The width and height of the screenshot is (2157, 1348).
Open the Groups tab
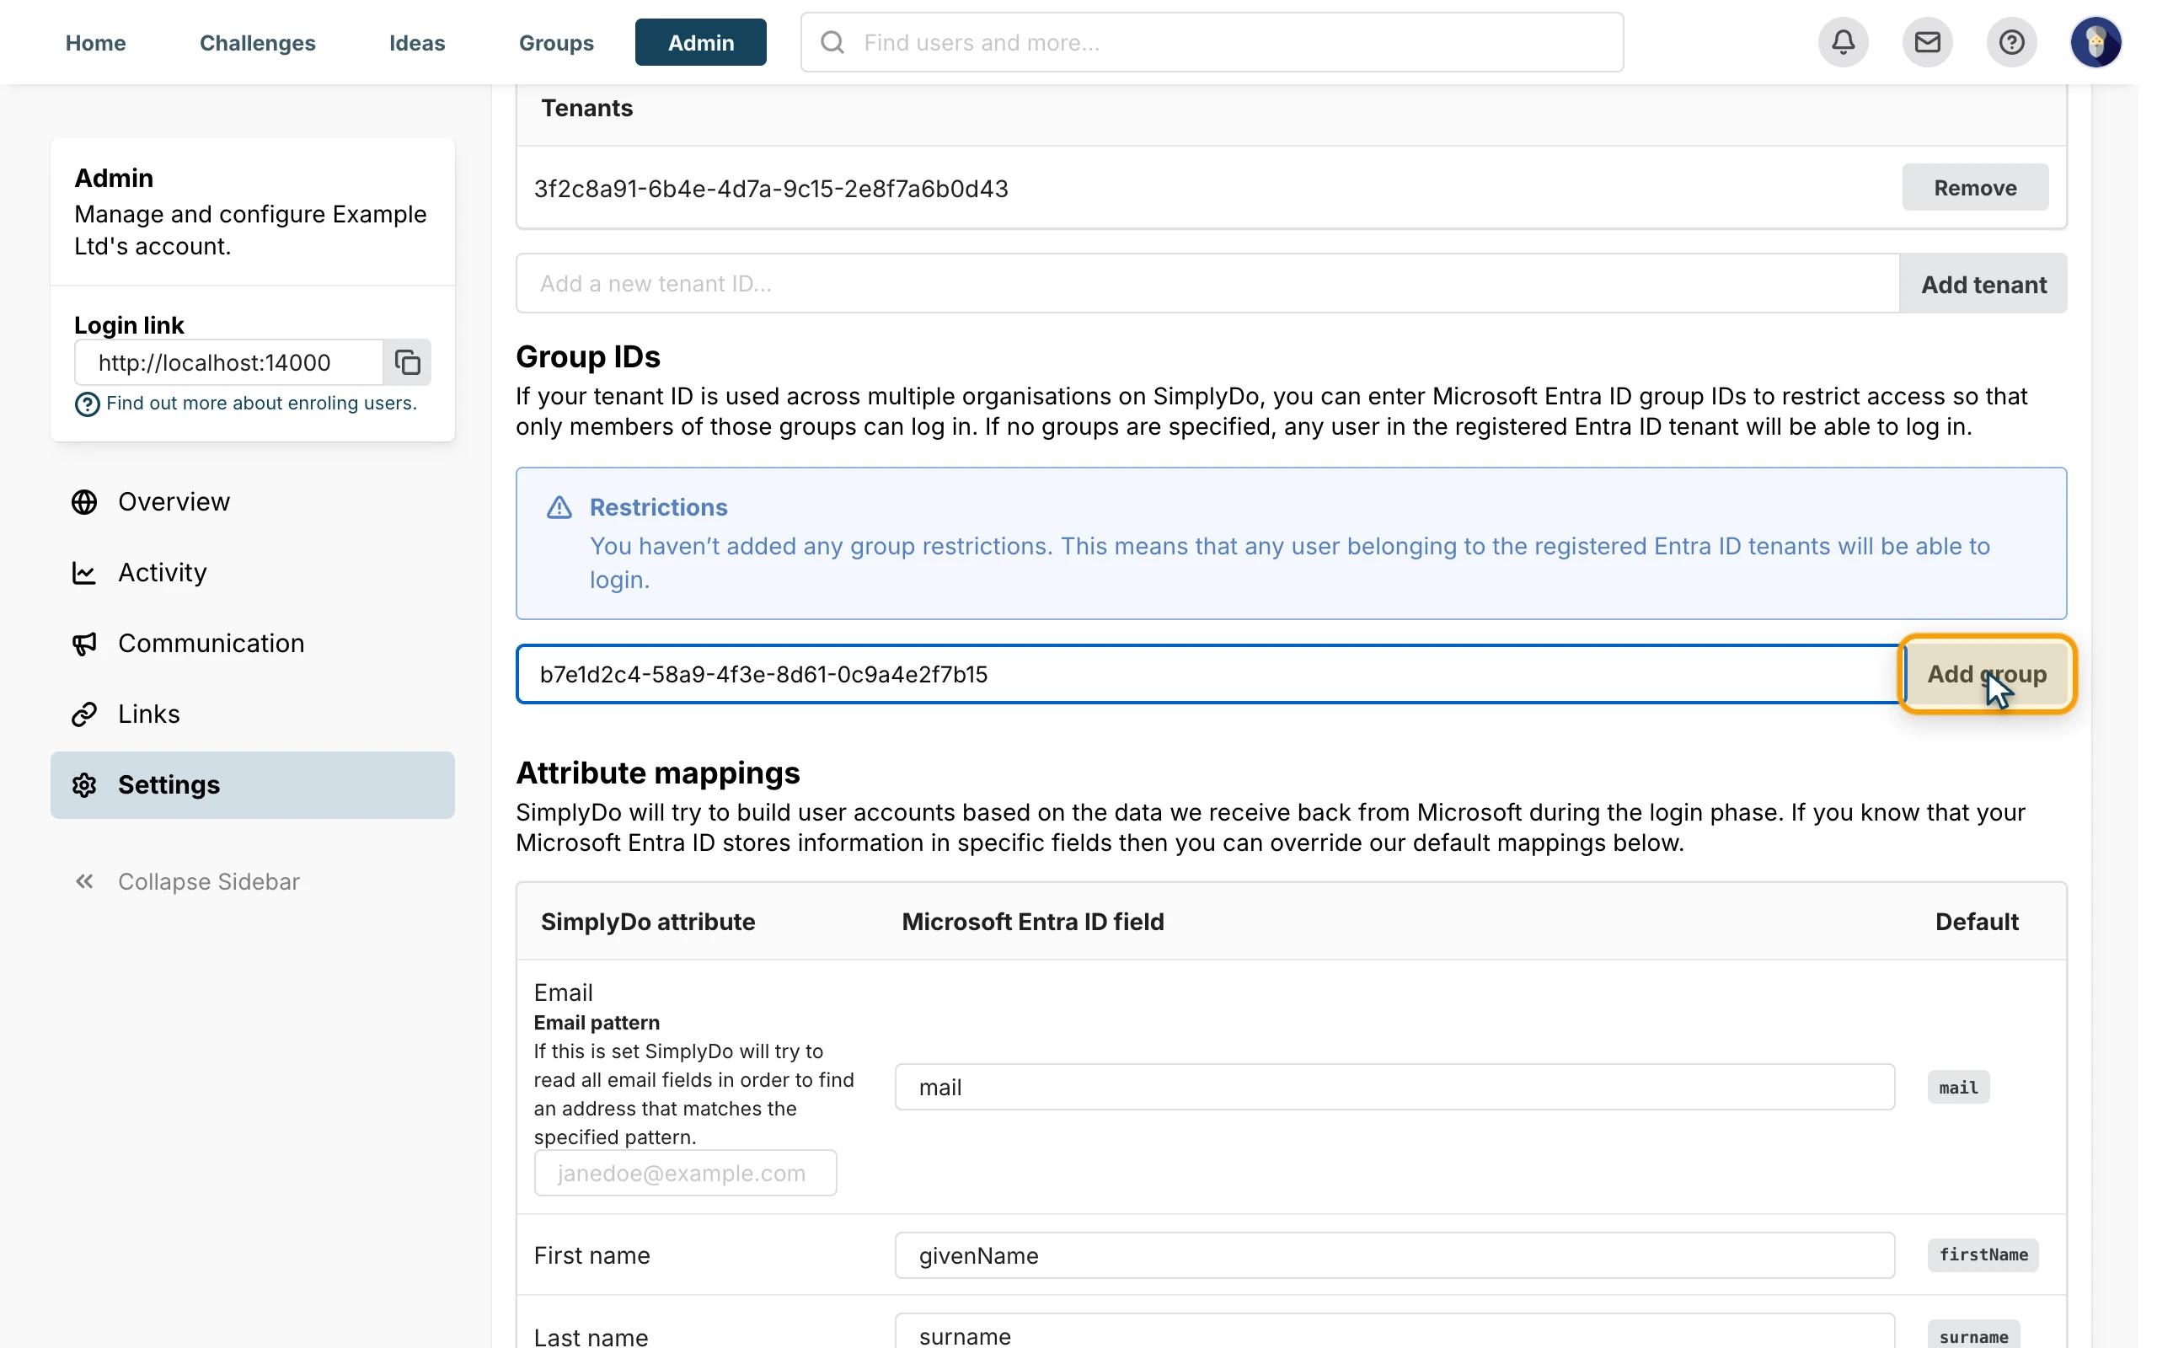pos(556,42)
